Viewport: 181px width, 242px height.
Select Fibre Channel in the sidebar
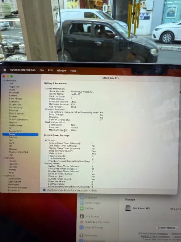coord(16,113)
